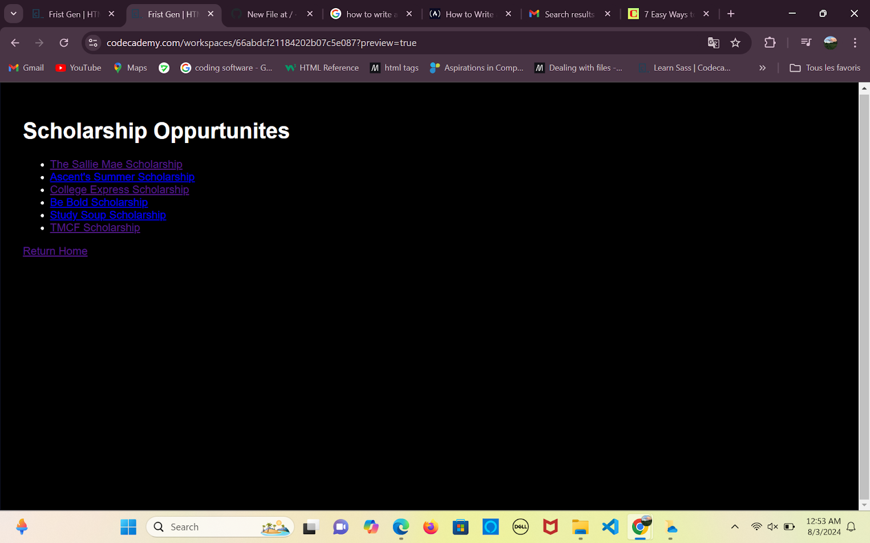Open the clock and date 12:53 AM
Screen dimensions: 870x543
coord(824,526)
